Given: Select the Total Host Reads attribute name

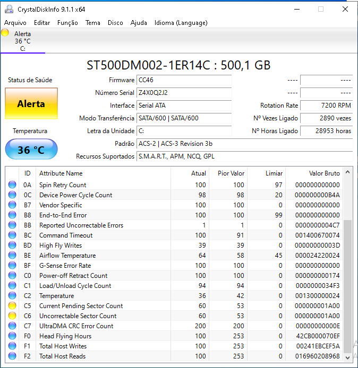Looking at the screenshot, I should tap(62, 356).
